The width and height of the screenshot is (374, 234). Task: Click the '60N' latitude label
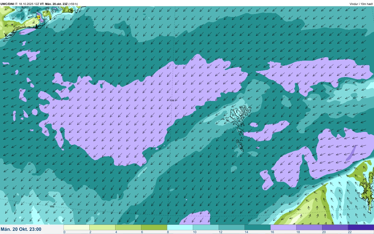(52, 207)
